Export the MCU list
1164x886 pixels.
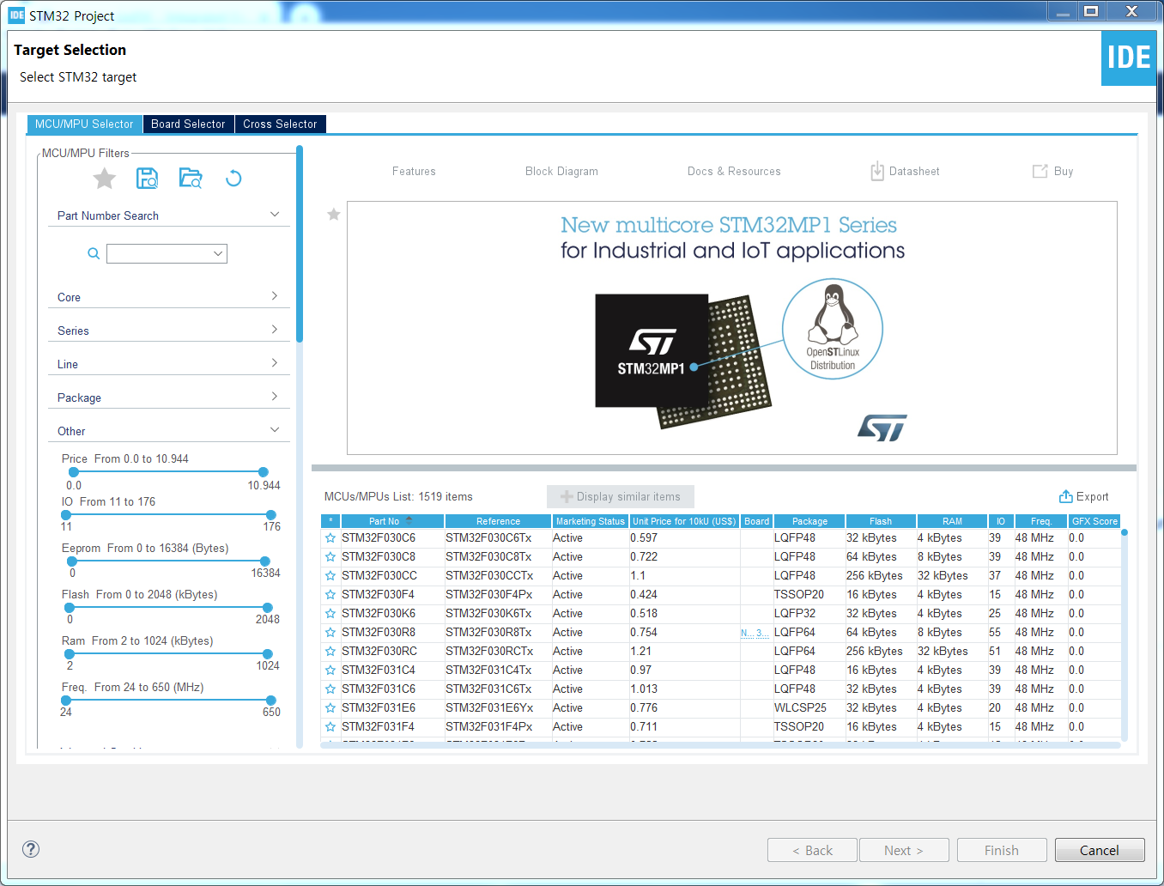tap(1083, 497)
